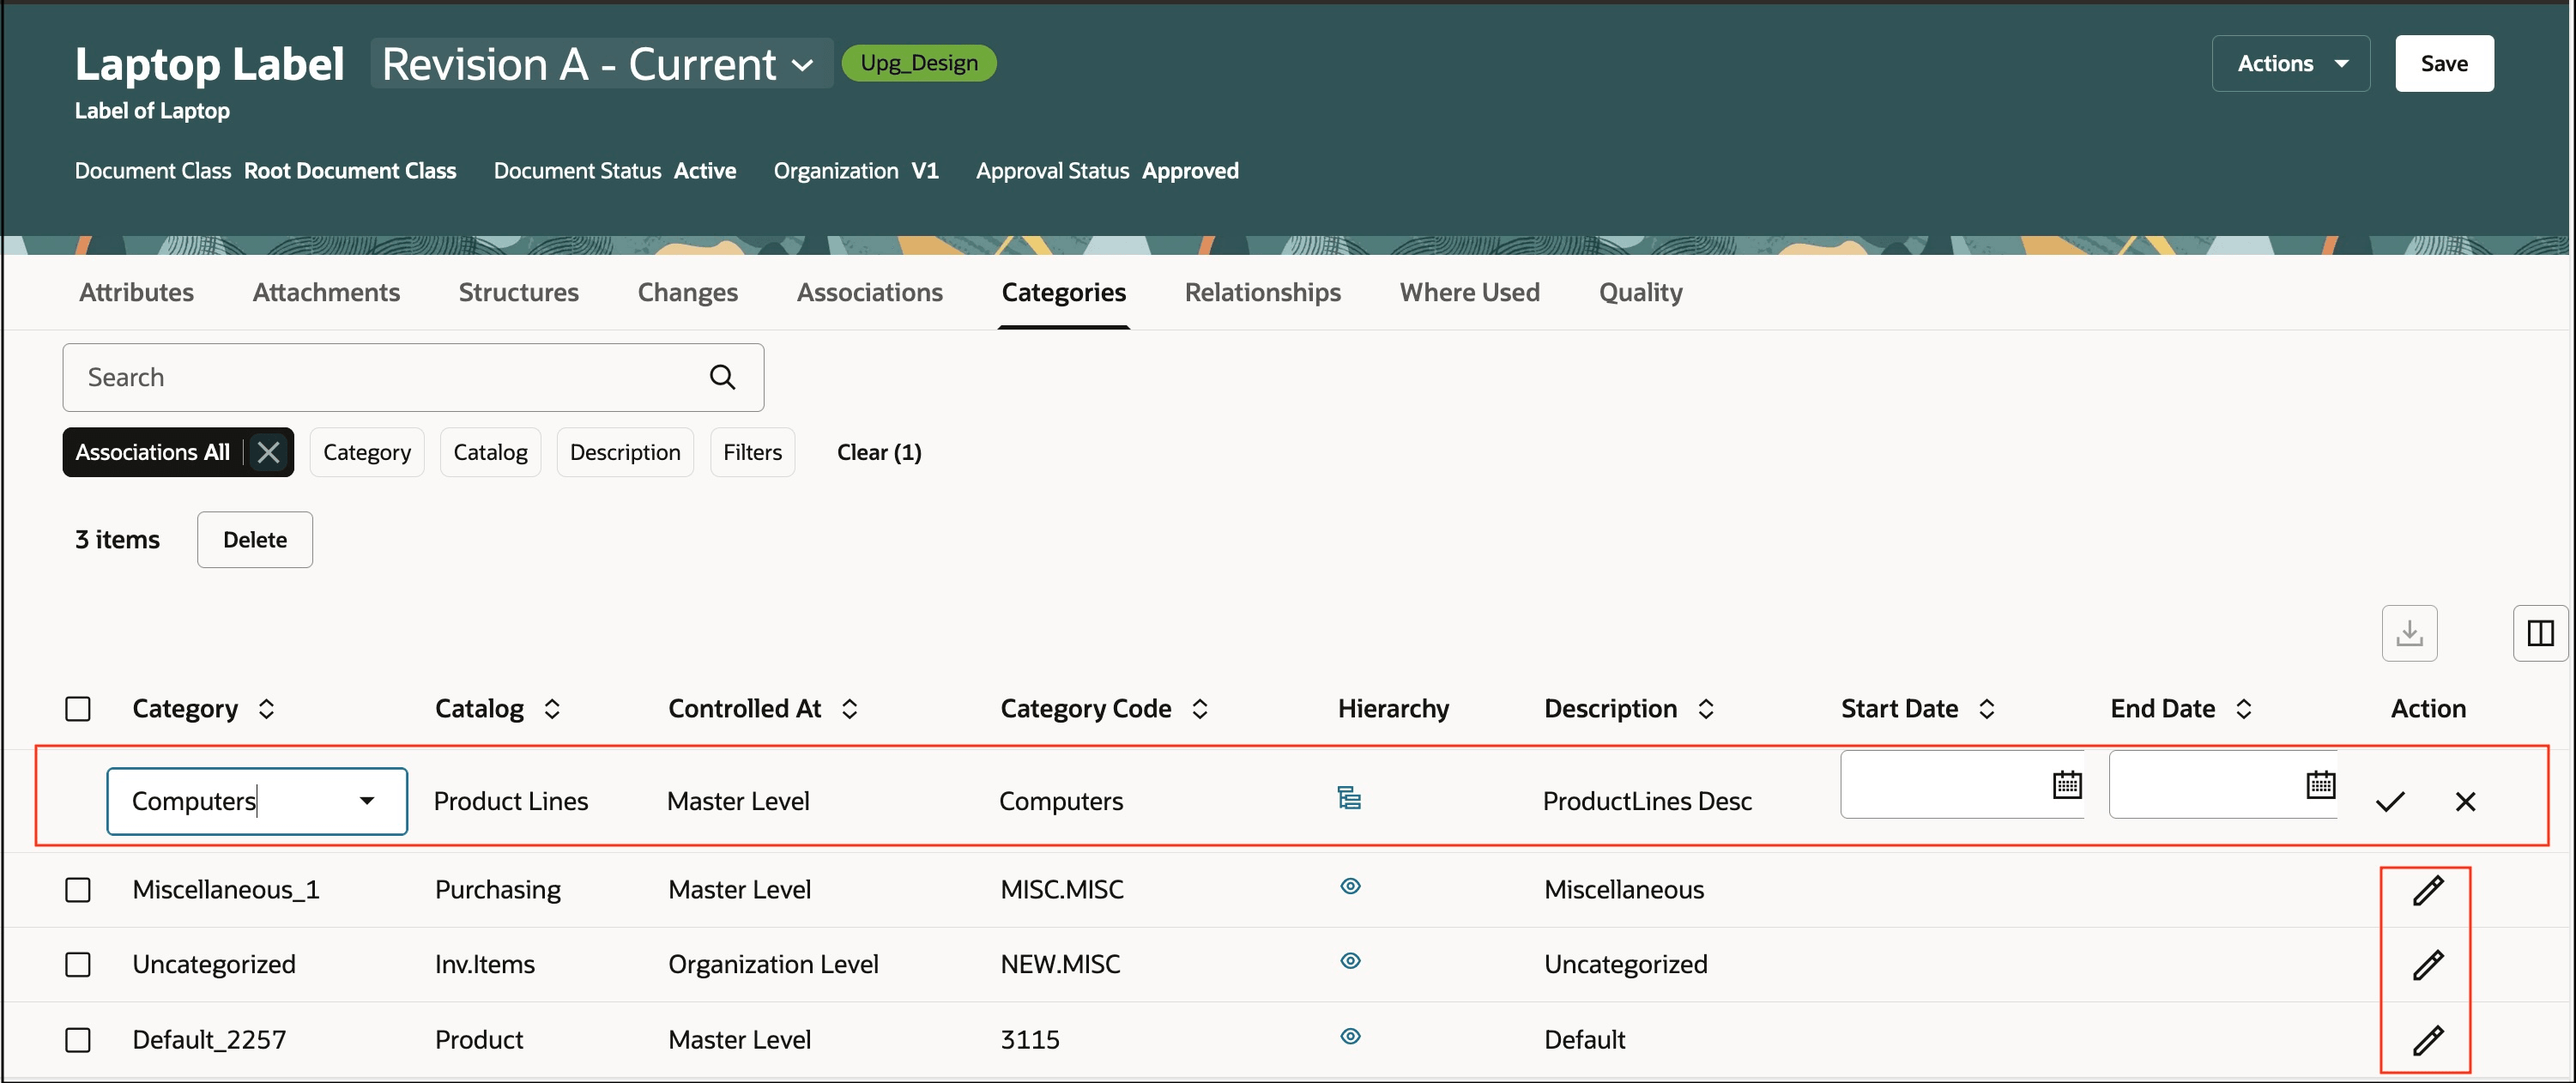The height and width of the screenshot is (1083, 2576).
Task: View hierarchy eye icon for Uncategorized
Action: pyautogui.click(x=1349, y=961)
